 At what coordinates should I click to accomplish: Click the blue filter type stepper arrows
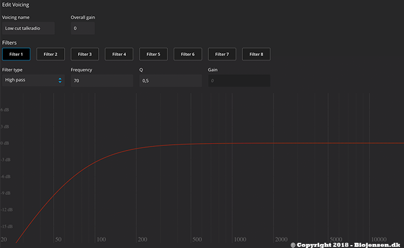(60, 80)
